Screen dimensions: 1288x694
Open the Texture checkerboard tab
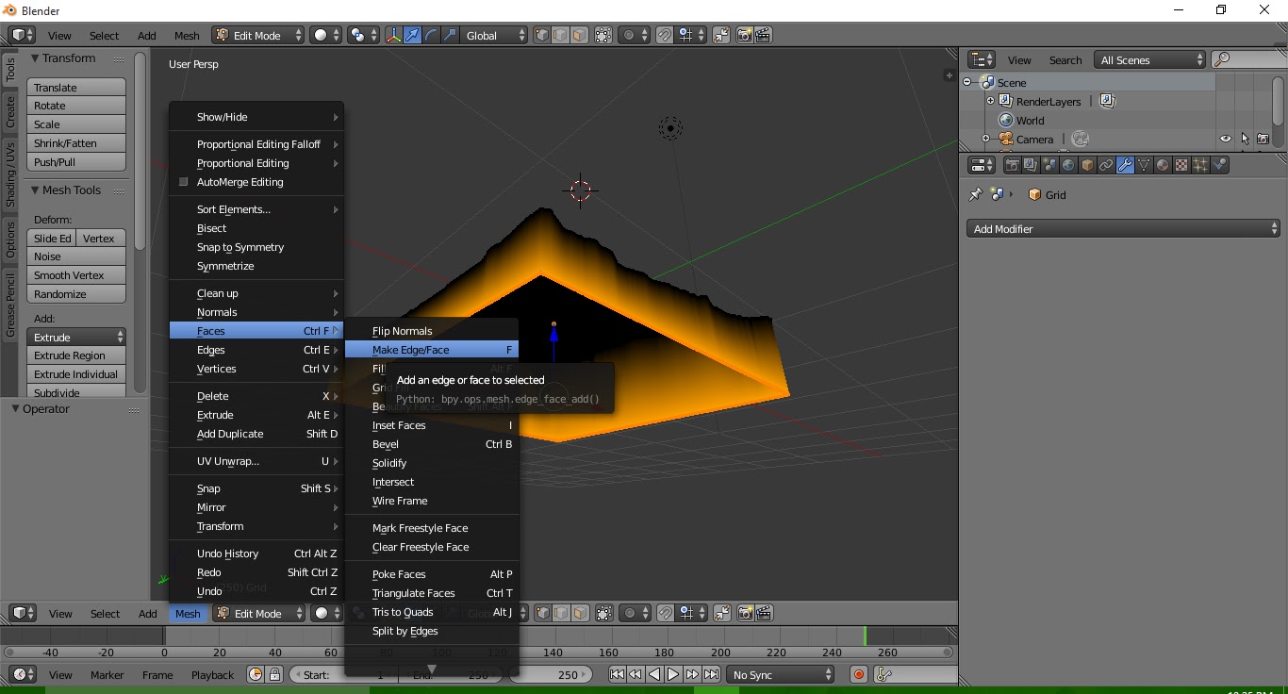coord(1181,165)
